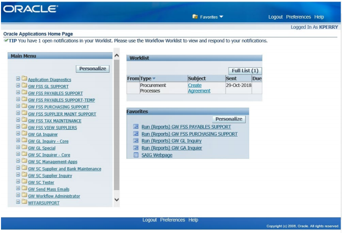Viewport: 344px width, 233px height.
Task: Click the folder icon beside GW Send Mass Emails
Action: [24, 188]
